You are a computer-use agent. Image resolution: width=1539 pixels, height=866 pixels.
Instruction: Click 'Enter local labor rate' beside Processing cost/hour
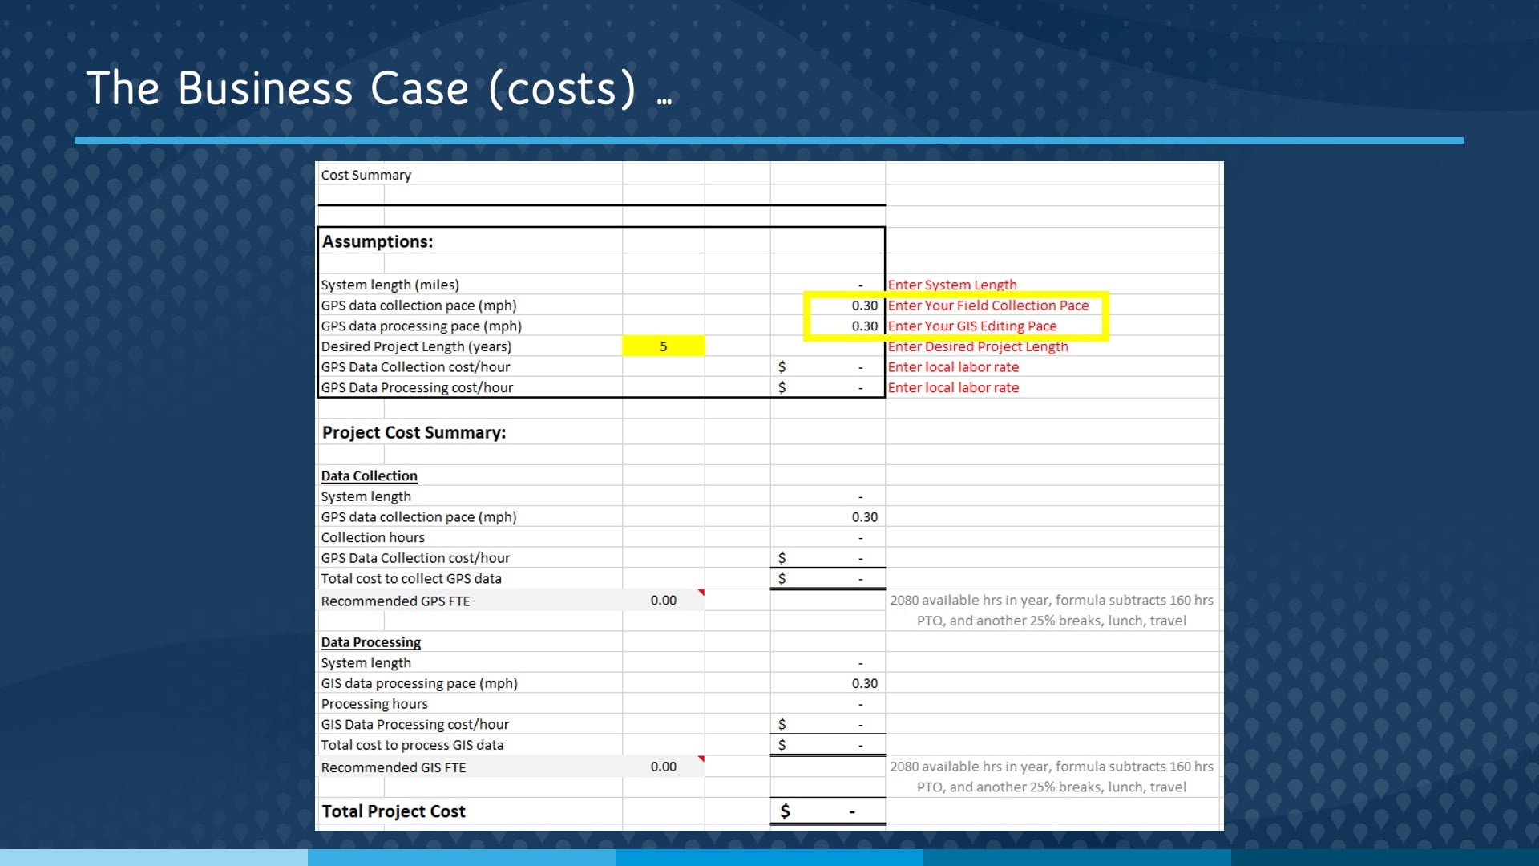[x=953, y=387]
